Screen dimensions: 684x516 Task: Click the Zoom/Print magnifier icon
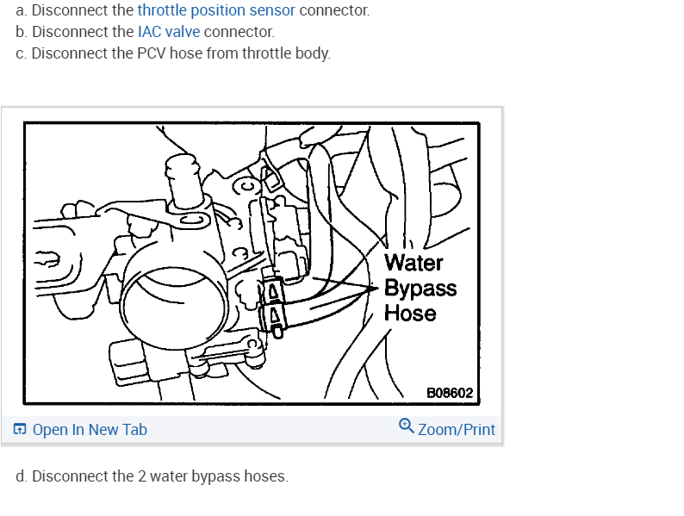click(x=407, y=426)
